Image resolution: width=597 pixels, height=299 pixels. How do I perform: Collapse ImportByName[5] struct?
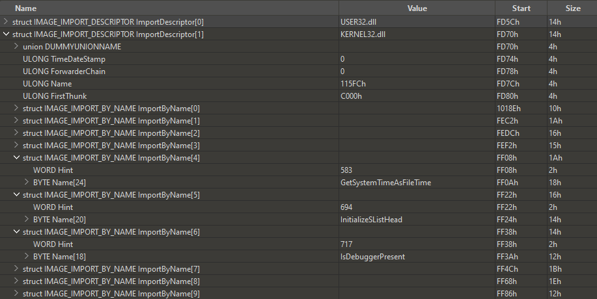pos(16,194)
